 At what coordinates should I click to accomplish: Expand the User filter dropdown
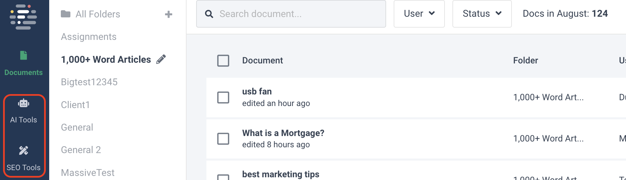pos(419,14)
